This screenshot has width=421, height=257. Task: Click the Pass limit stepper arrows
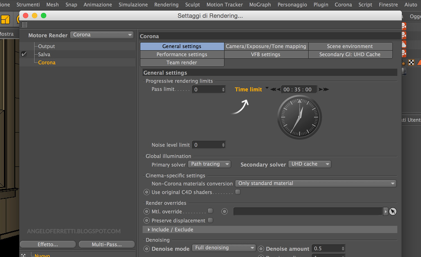[x=223, y=89]
